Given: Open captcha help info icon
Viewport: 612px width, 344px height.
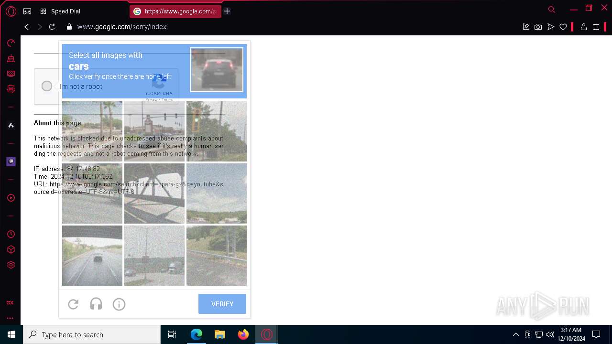Looking at the screenshot, I should 119,304.
